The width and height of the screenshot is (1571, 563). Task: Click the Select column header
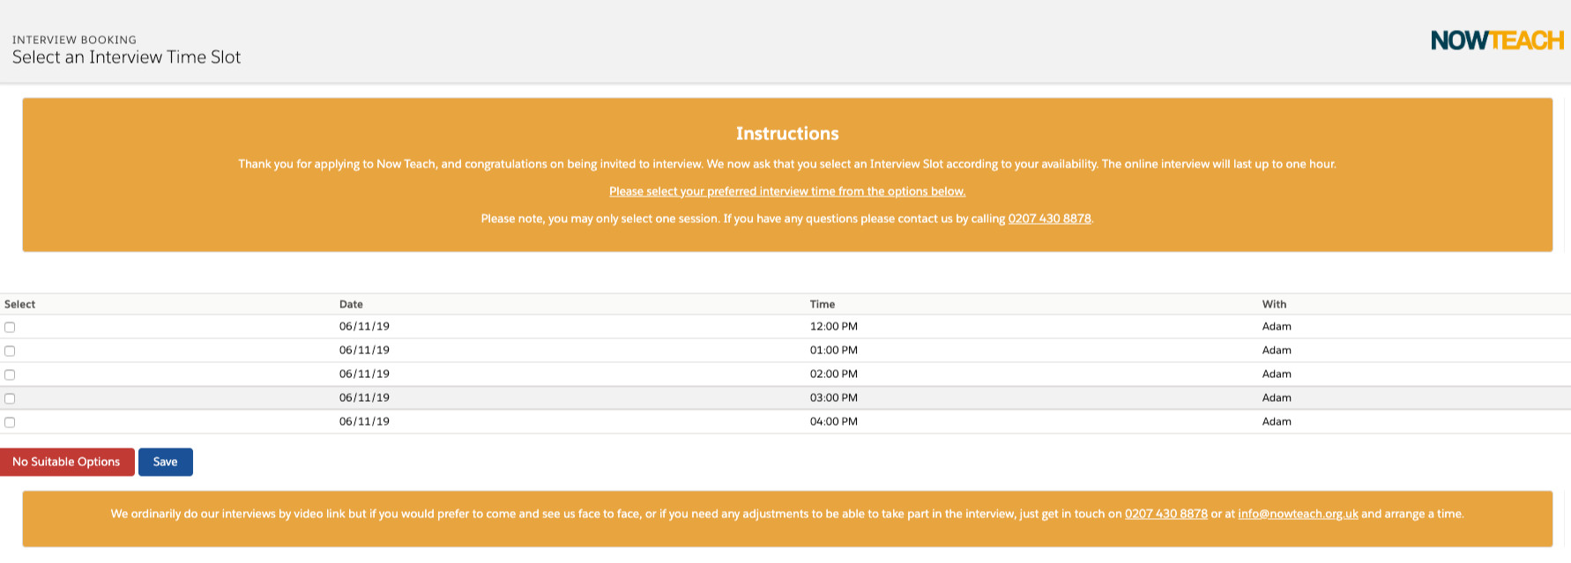(x=20, y=304)
